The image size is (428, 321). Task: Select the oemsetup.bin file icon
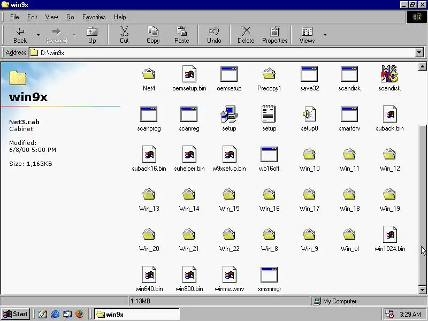pos(189,74)
